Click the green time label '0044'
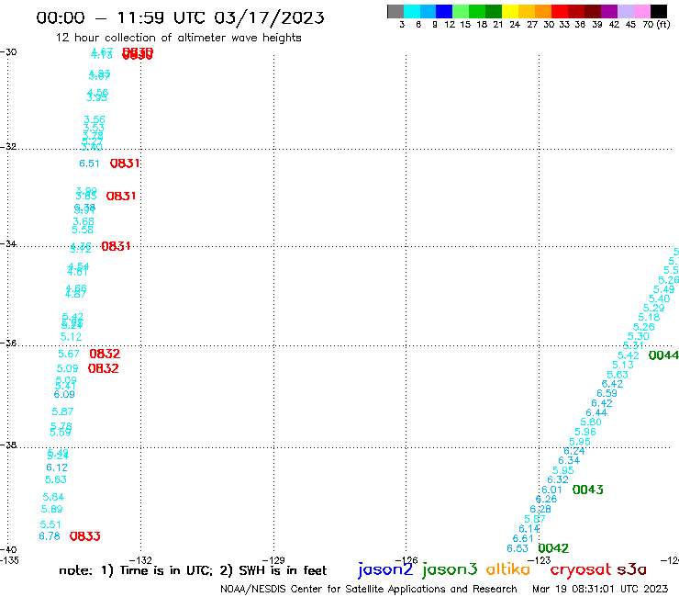The width and height of the screenshot is (679, 597). [663, 355]
